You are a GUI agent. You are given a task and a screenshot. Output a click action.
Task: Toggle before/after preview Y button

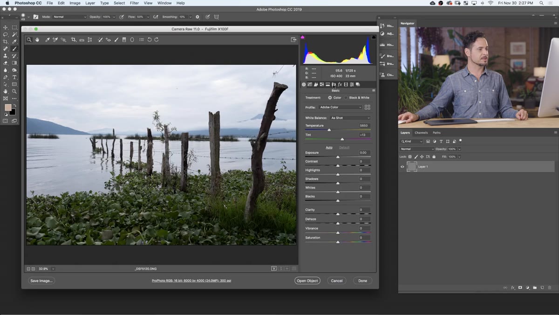point(274,268)
